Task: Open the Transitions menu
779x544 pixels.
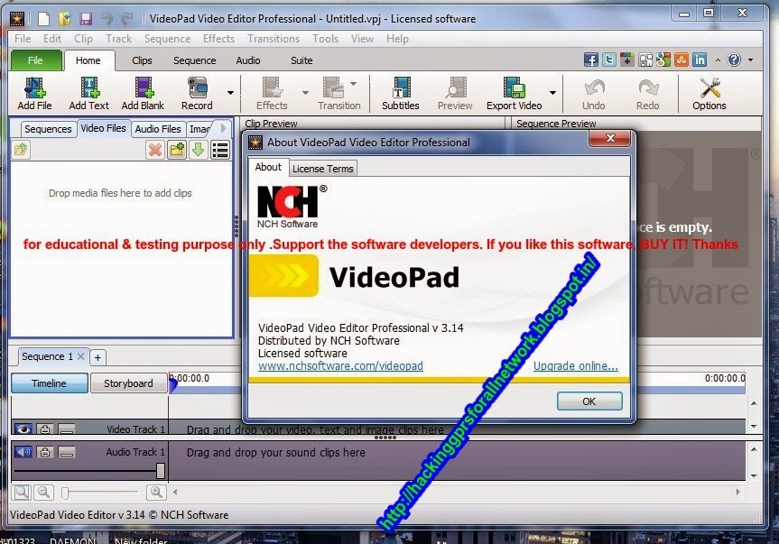Action: point(274,39)
